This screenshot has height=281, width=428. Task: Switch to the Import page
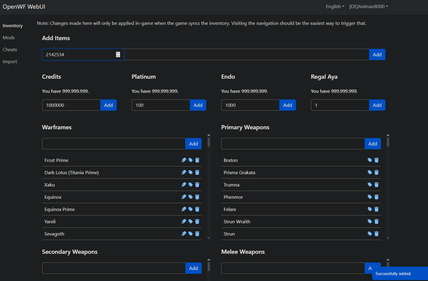10,62
